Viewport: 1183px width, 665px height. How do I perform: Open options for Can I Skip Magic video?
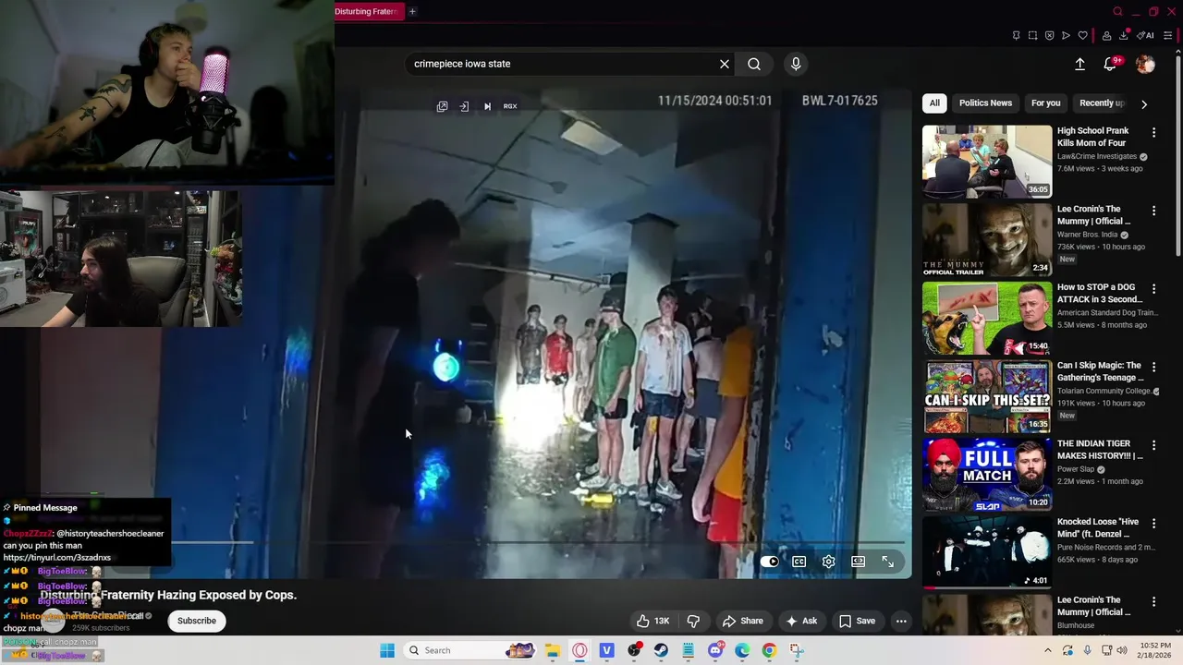tap(1153, 367)
